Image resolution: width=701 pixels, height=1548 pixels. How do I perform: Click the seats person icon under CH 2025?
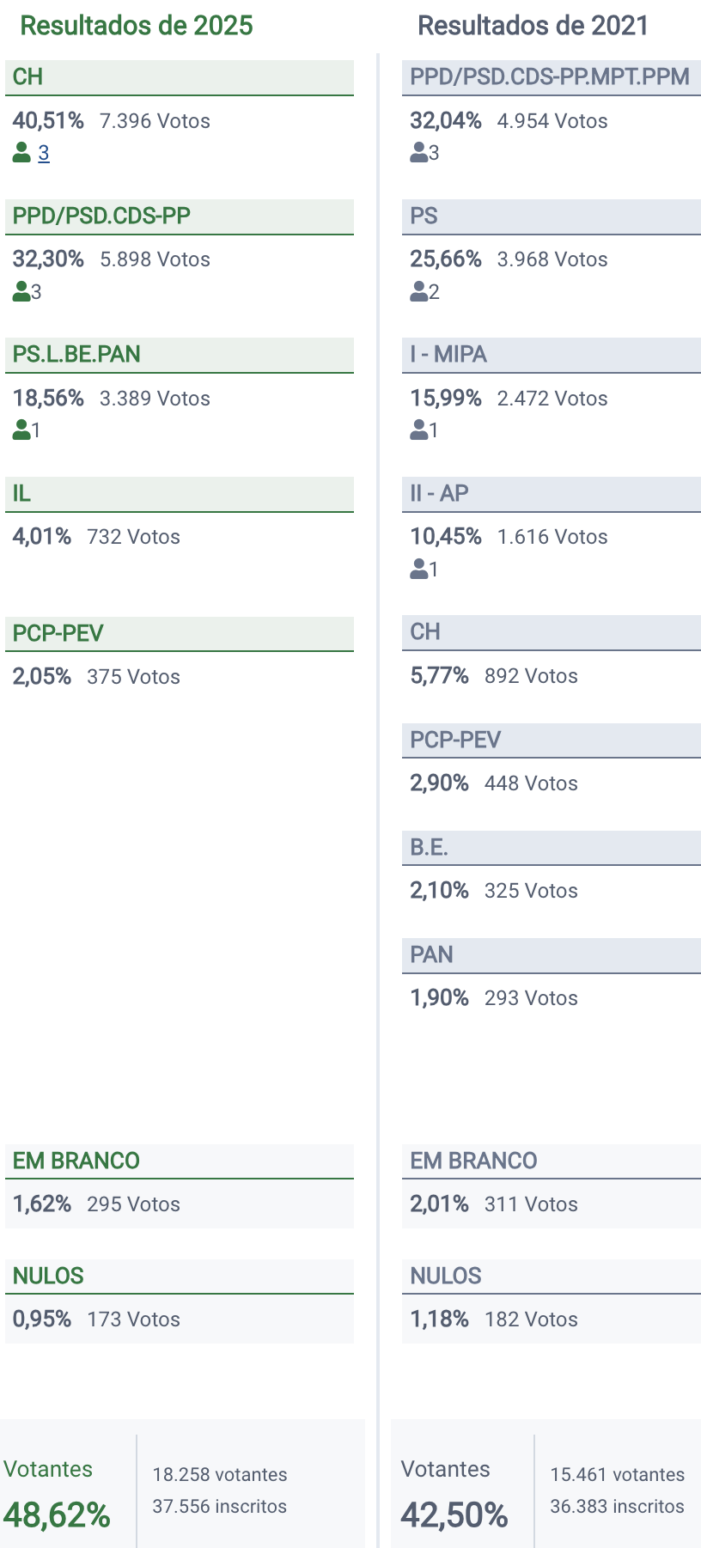point(21,153)
